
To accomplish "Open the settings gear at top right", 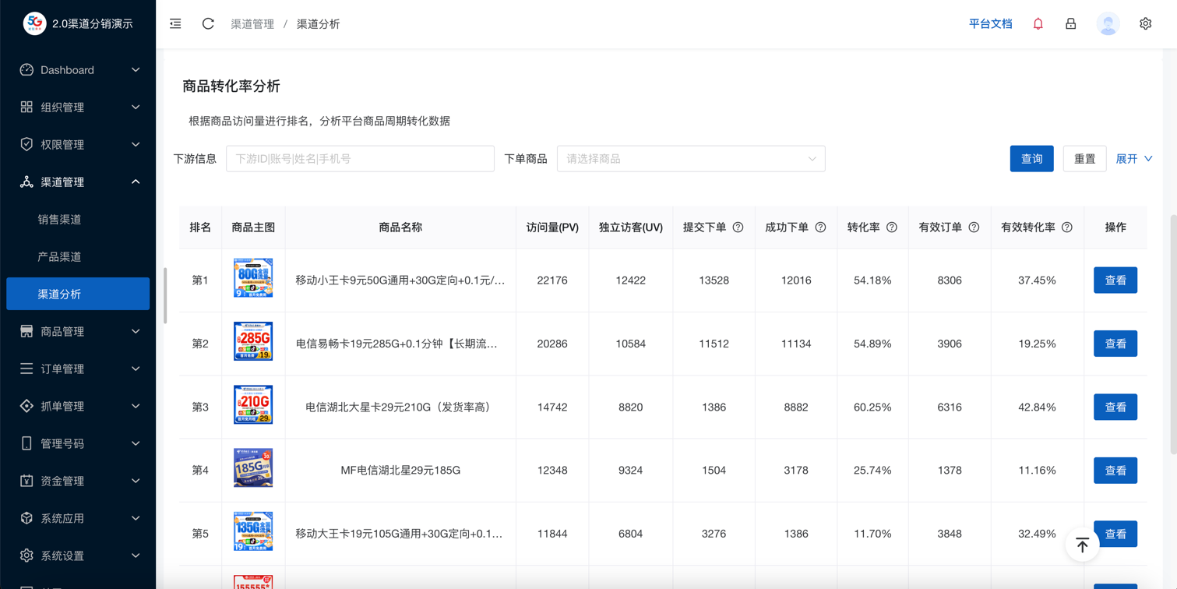I will 1145,23.
